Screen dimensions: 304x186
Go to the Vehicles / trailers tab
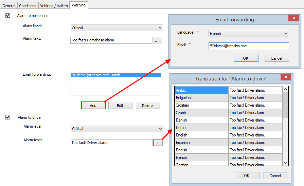click(54, 6)
